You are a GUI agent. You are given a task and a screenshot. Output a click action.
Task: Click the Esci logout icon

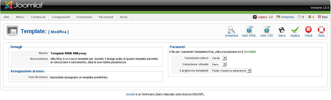(319, 17)
